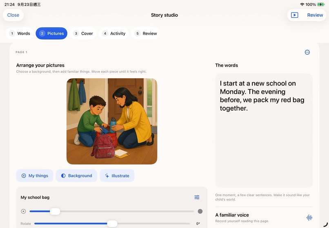
Task: Tap the battery status icon
Action: (321, 4)
